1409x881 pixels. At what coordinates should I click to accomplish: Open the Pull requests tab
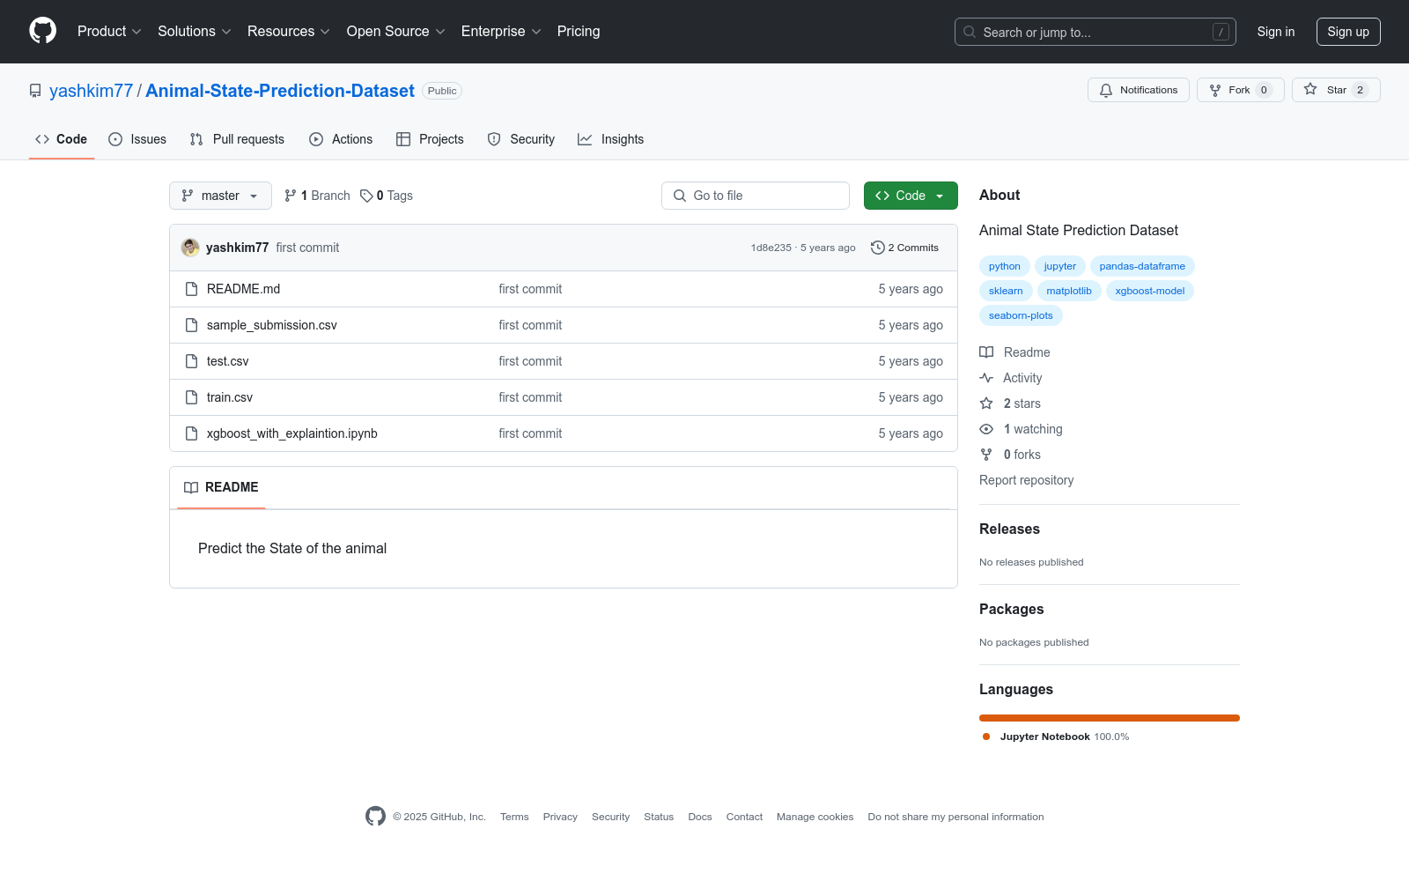click(x=237, y=139)
